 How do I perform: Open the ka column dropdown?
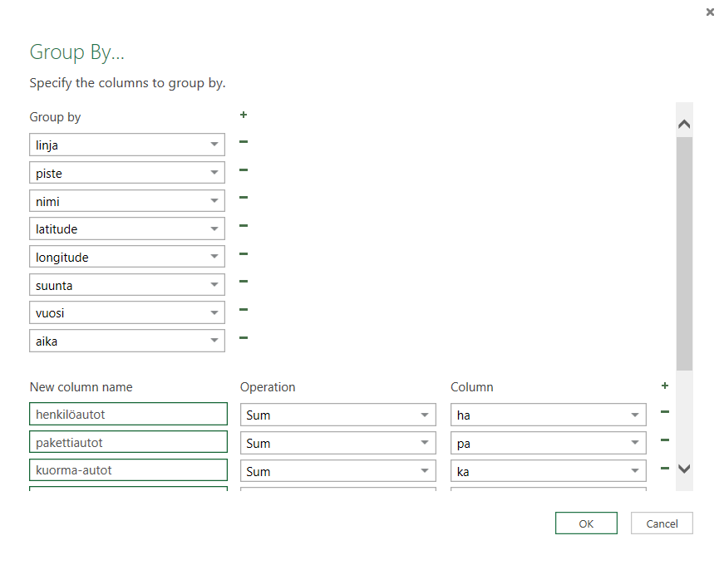click(635, 471)
